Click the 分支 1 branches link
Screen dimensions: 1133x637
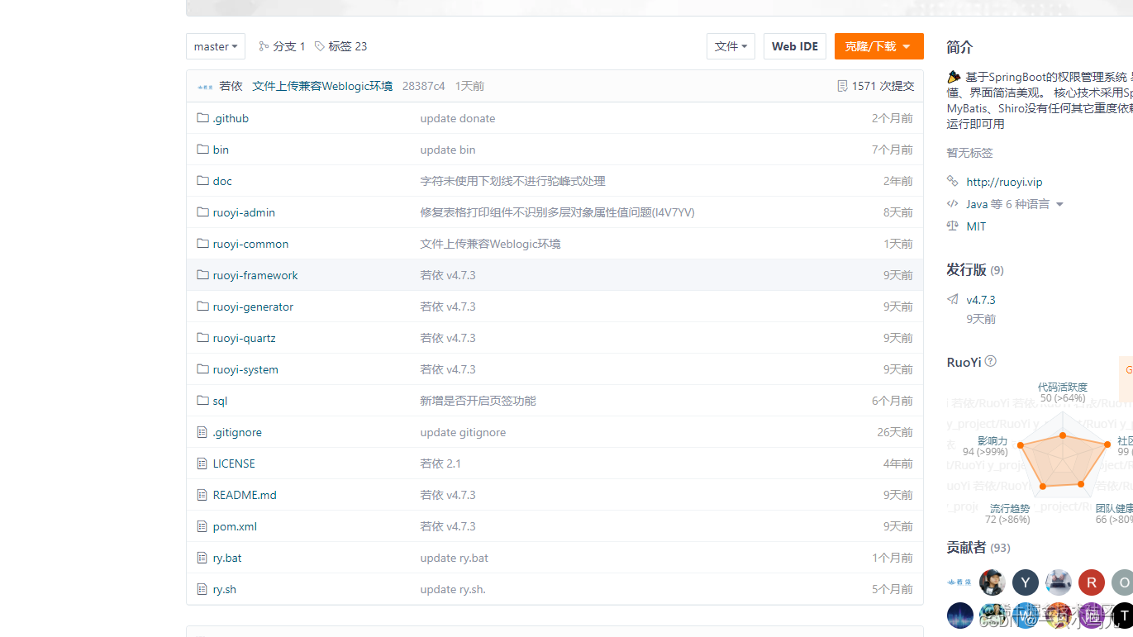(289, 46)
